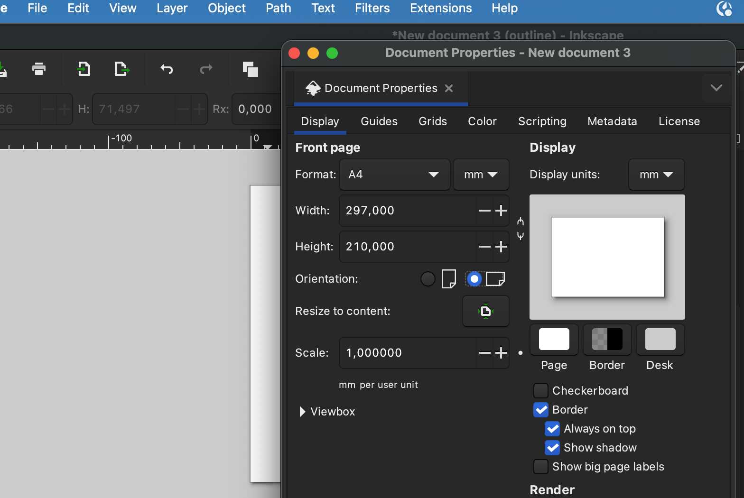Pick the Desk color swatch
This screenshot has height=498, width=744.
point(660,340)
